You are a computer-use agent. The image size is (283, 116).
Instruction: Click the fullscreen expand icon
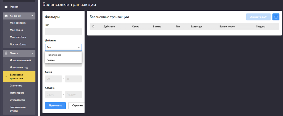click(x=276, y=17)
